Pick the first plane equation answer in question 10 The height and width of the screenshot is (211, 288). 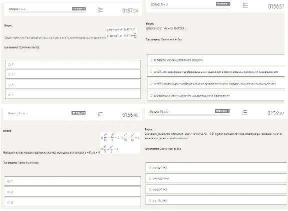216,167
